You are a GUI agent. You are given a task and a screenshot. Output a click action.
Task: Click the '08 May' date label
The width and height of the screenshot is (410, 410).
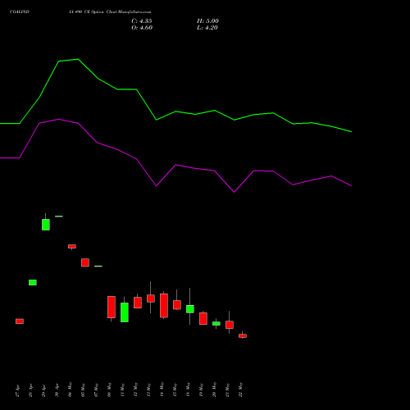click(109, 389)
